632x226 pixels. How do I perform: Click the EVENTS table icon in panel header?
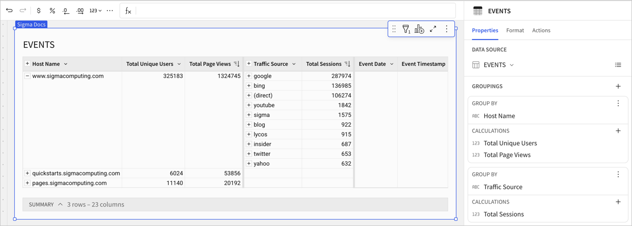click(x=478, y=11)
